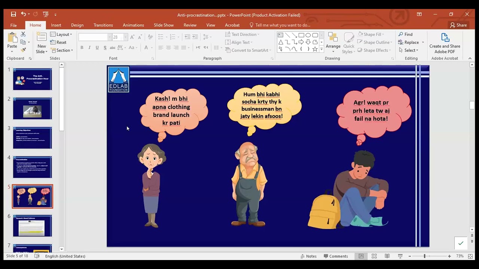Select slide 6 thumbnail
This screenshot has width=479, height=269.
(33, 225)
